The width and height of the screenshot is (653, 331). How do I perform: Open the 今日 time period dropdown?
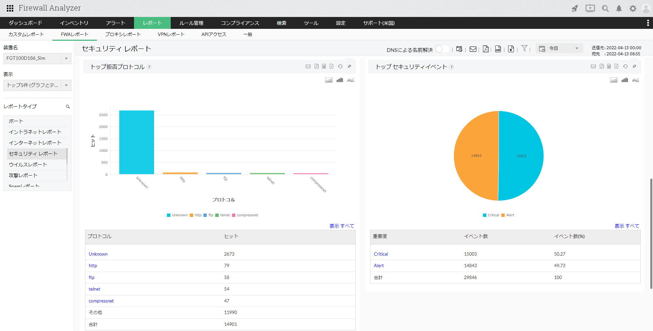(x=559, y=49)
